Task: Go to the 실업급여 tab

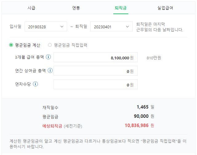Action: 165,8
